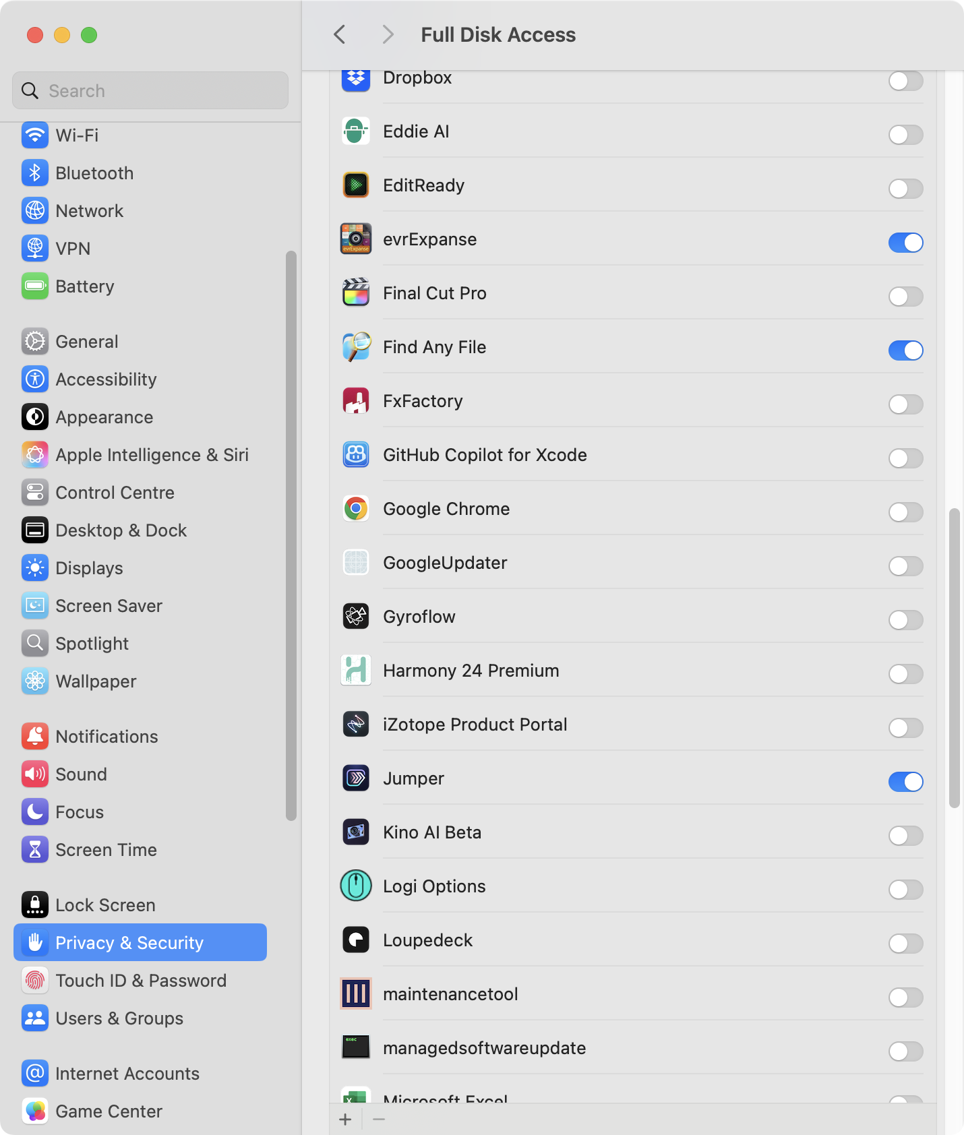Click the FxFactory app icon
964x1135 pixels.
click(x=356, y=400)
